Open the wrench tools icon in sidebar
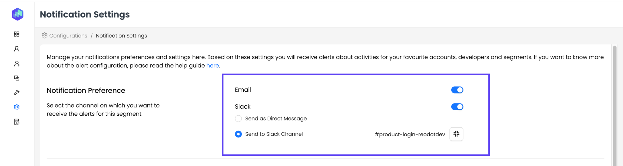623x166 pixels. 17,93
